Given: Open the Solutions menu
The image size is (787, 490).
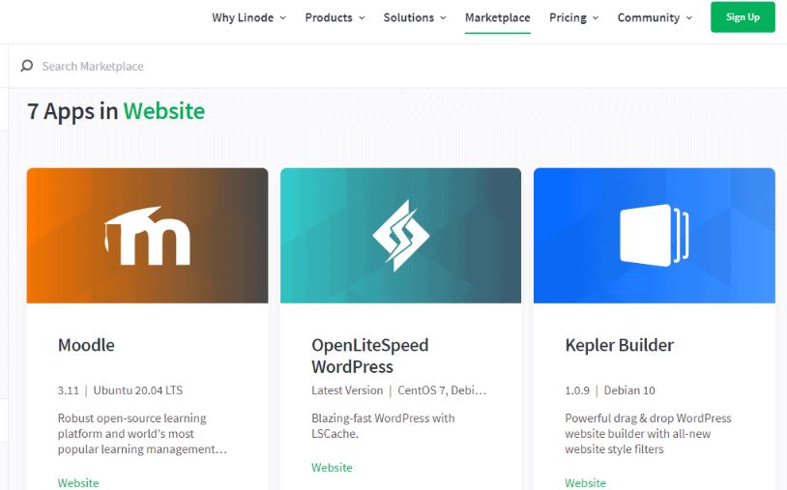Looking at the screenshot, I should point(409,17).
